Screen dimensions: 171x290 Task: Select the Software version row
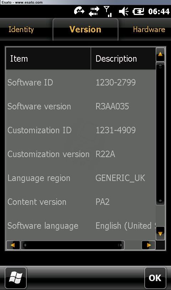point(81,107)
